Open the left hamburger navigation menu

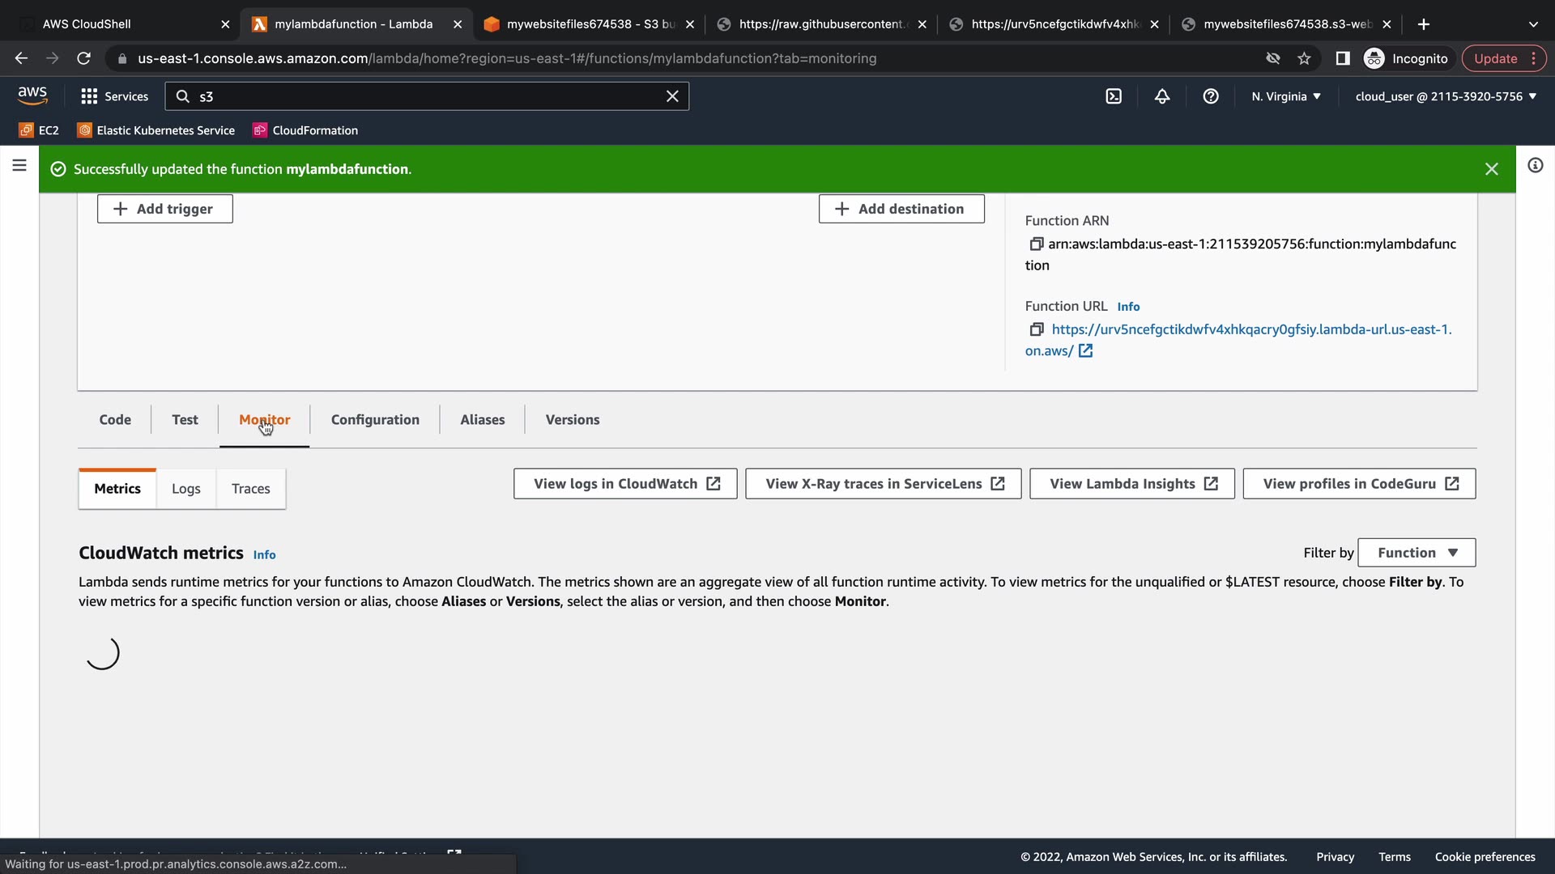coord(19,166)
